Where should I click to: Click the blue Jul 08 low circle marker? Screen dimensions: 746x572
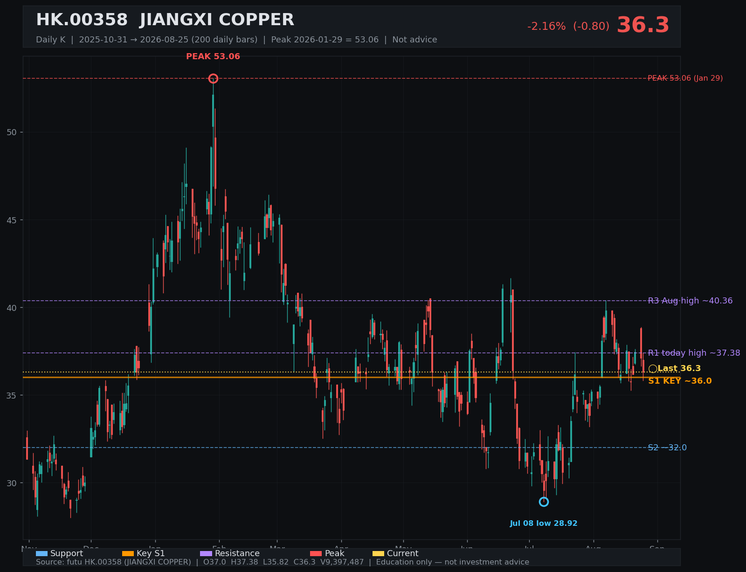(544, 502)
